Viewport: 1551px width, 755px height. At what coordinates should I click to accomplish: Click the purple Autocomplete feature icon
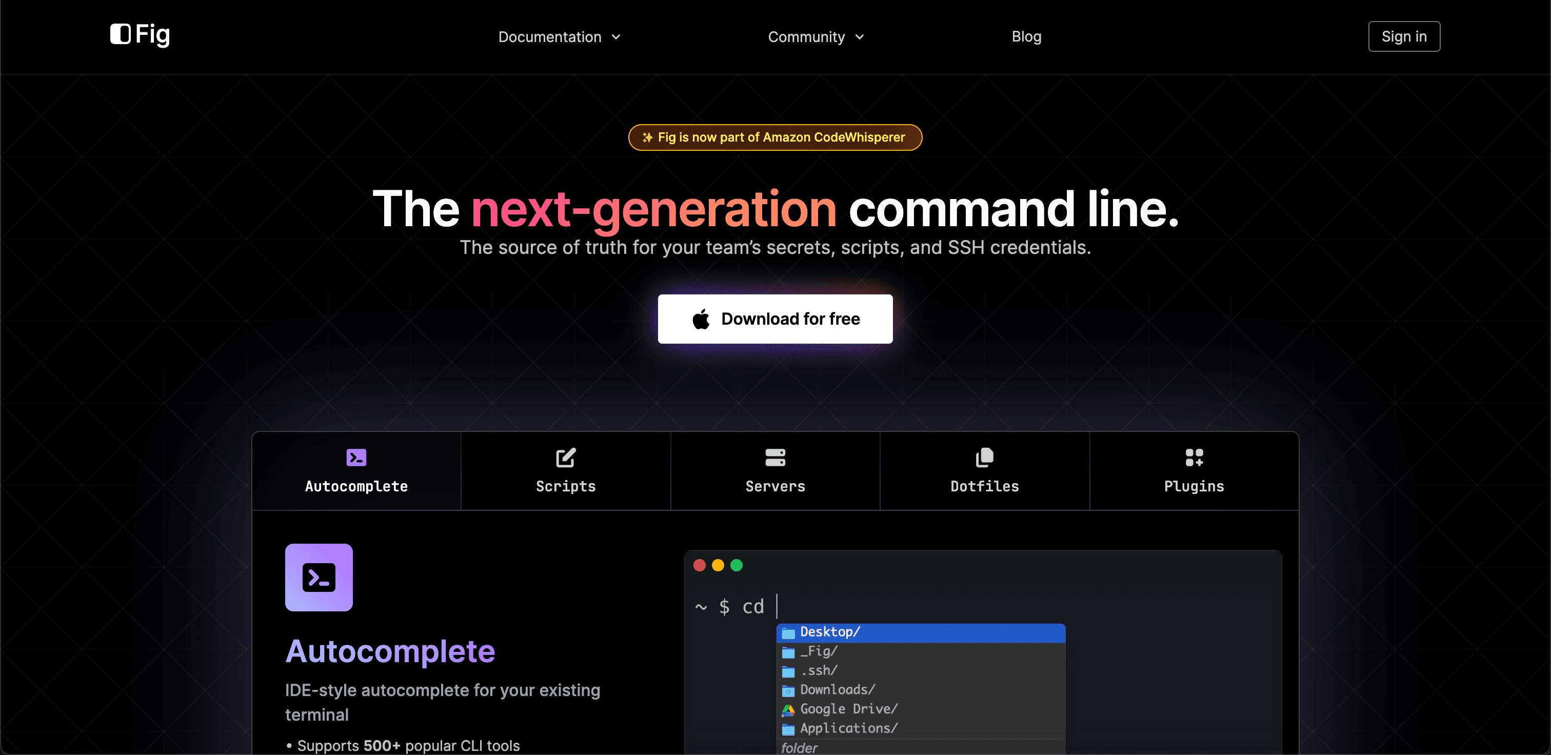point(318,577)
